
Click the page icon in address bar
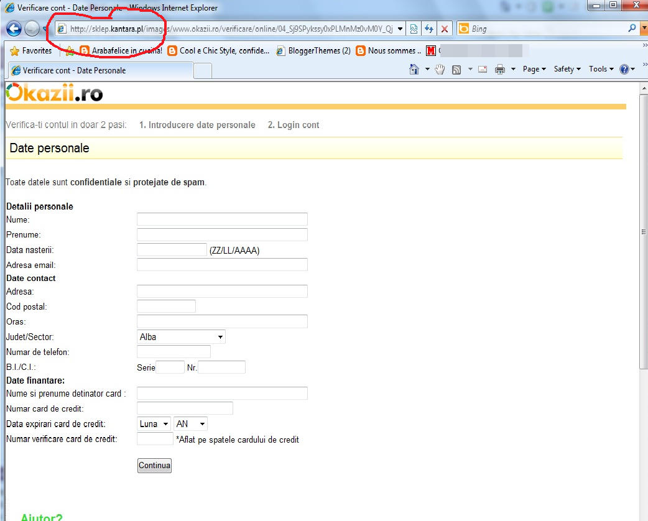click(62, 29)
